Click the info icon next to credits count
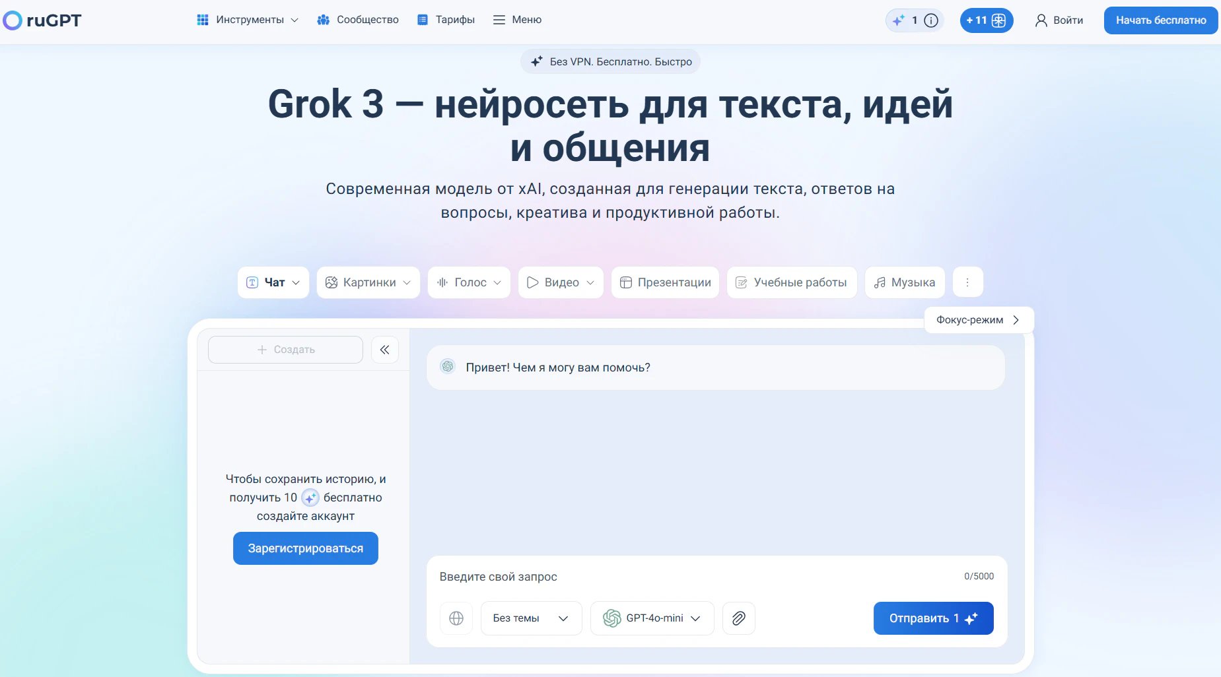 (x=931, y=20)
